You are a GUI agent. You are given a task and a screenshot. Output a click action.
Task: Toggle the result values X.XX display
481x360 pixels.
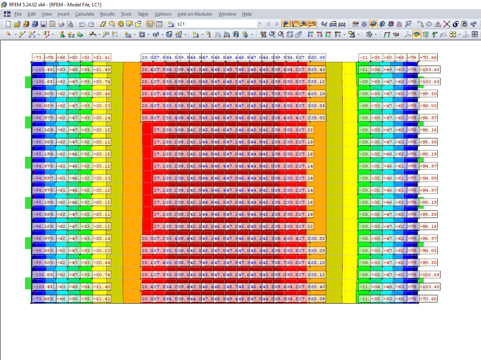(294, 24)
